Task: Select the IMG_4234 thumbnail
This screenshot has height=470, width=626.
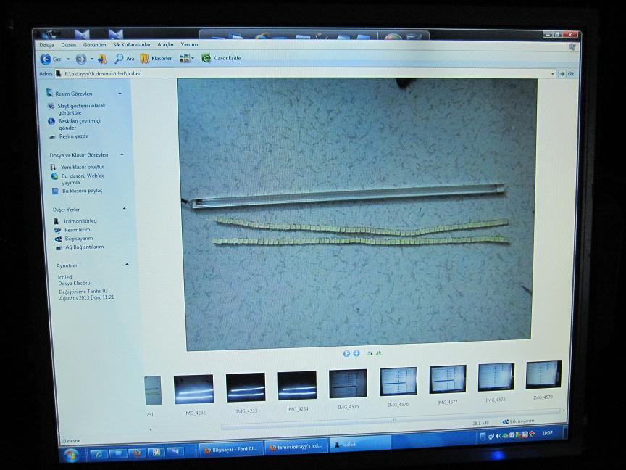Action: [x=297, y=385]
